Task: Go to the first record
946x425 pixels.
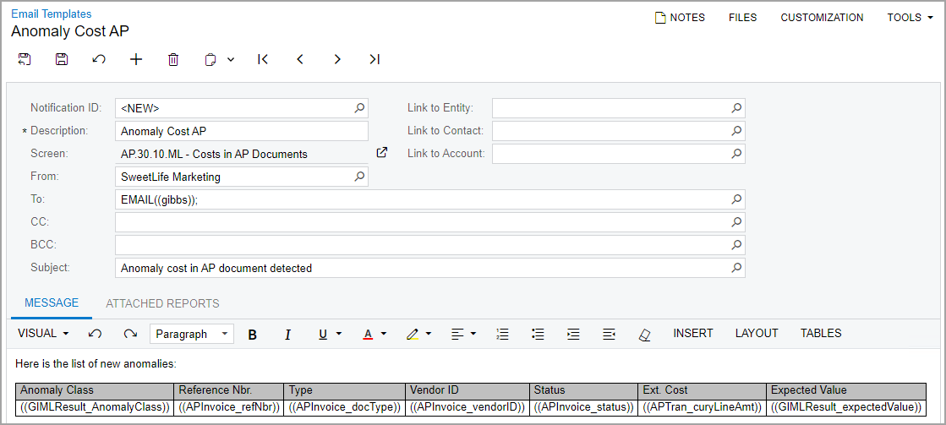Action: (263, 59)
